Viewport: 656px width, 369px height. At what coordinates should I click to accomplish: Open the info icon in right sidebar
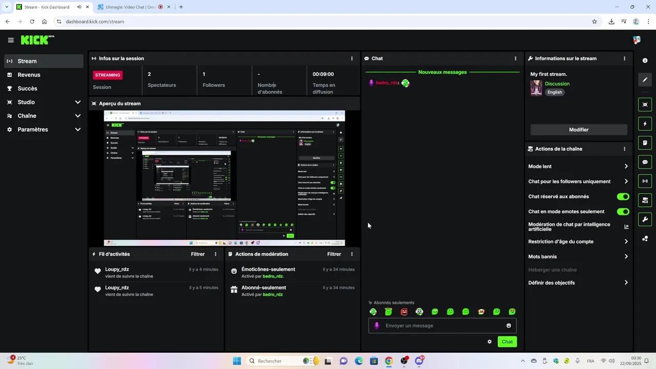click(x=645, y=60)
